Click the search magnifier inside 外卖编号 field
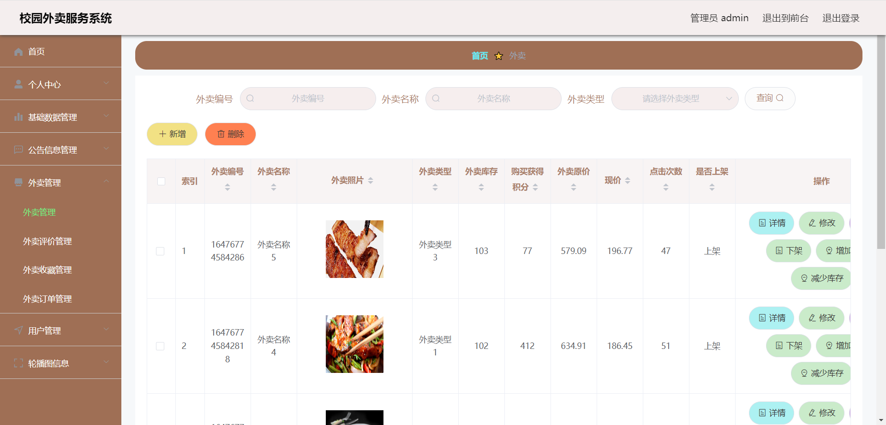Viewport: 886px width, 425px height. pos(250,98)
